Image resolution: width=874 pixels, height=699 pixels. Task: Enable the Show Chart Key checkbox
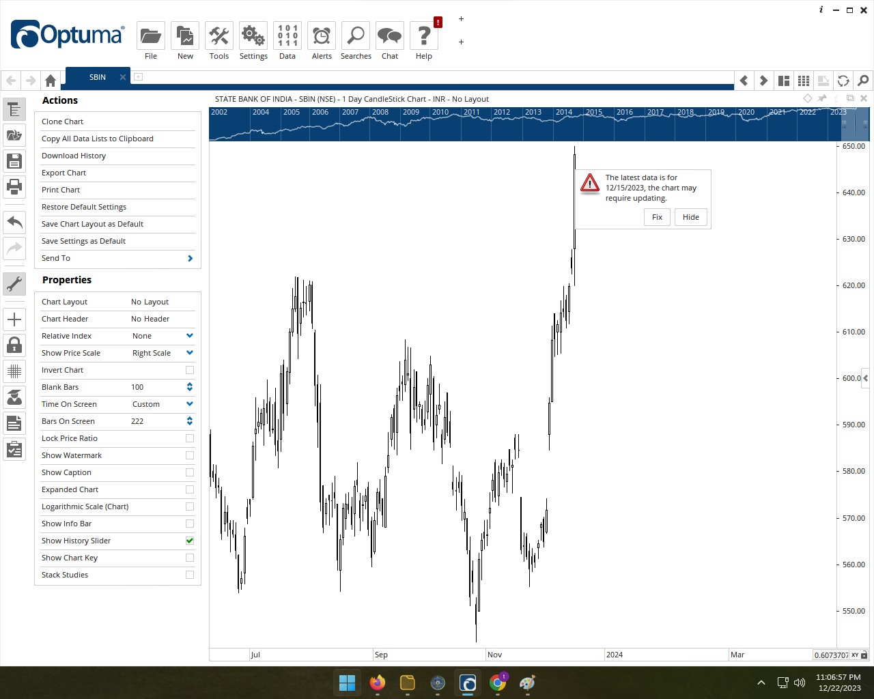tap(190, 558)
